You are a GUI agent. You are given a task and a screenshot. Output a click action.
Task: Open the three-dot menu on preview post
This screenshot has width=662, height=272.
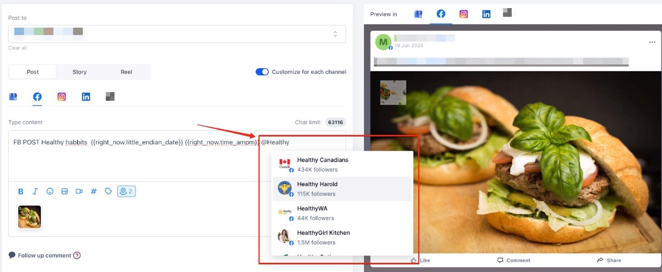pyautogui.click(x=652, y=42)
